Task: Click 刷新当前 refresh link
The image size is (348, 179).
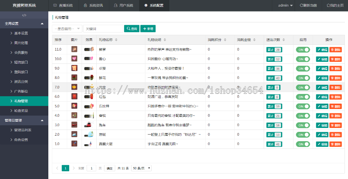Action: tap(308, 5)
